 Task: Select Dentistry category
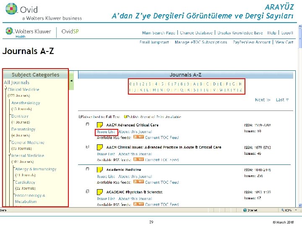(20, 116)
